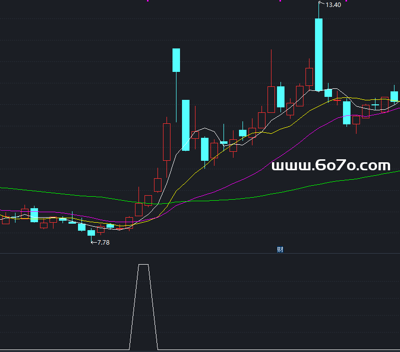This screenshot has height=352, width=400.
Task: Select the small cyan candle just right of 13.40 candle
Action: tap(328, 93)
